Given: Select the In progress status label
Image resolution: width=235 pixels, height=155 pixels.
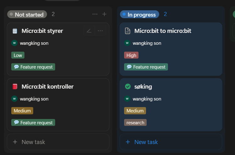Looking at the screenshot, I should [140, 14].
